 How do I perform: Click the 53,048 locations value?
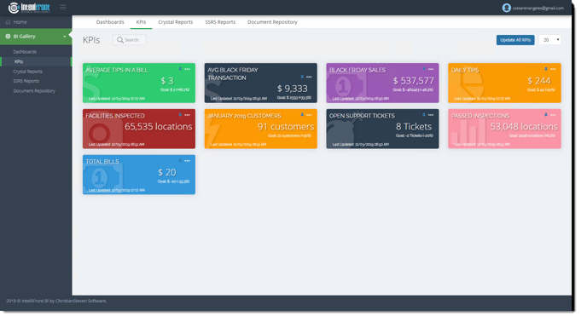point(524,127)
